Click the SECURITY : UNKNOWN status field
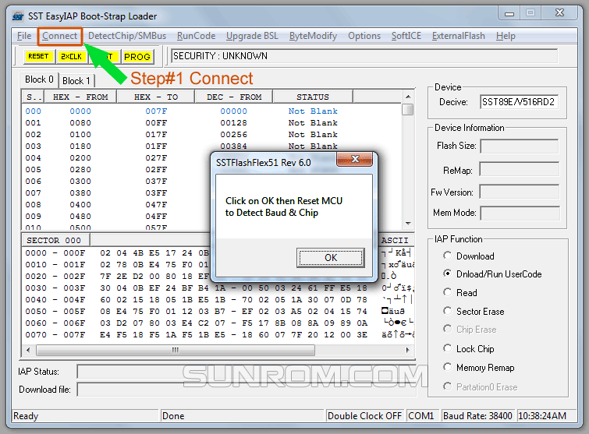Viewport: 589px width, 434px height. [x=364, y=56]
